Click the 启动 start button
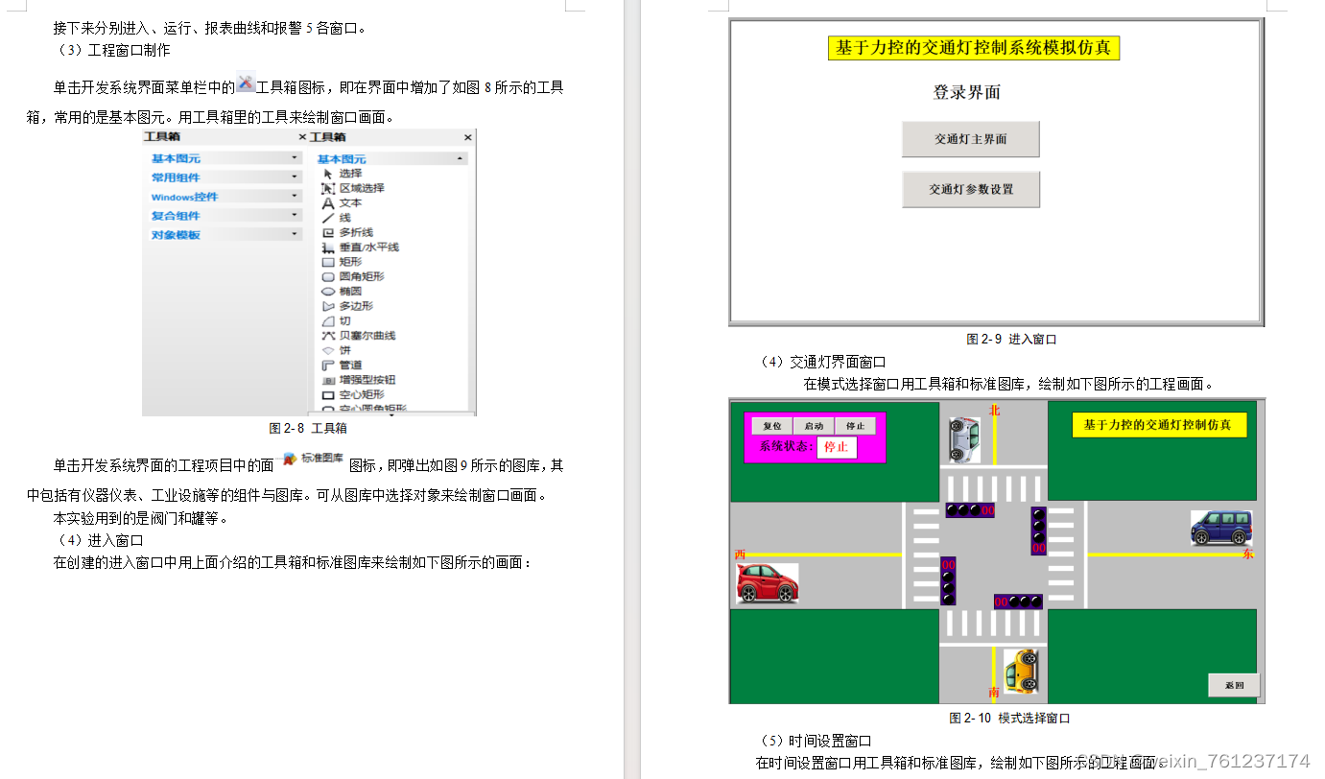 pos(814,426)
